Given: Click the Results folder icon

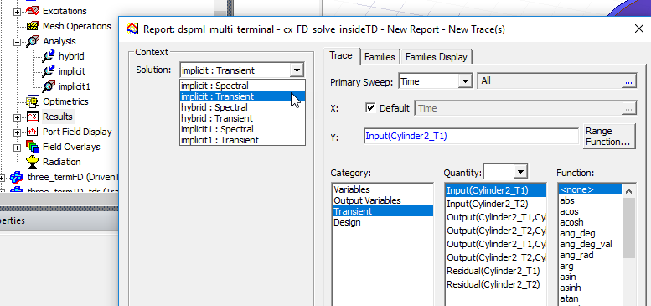Looking at the screenshot, I should pos(33,117).
